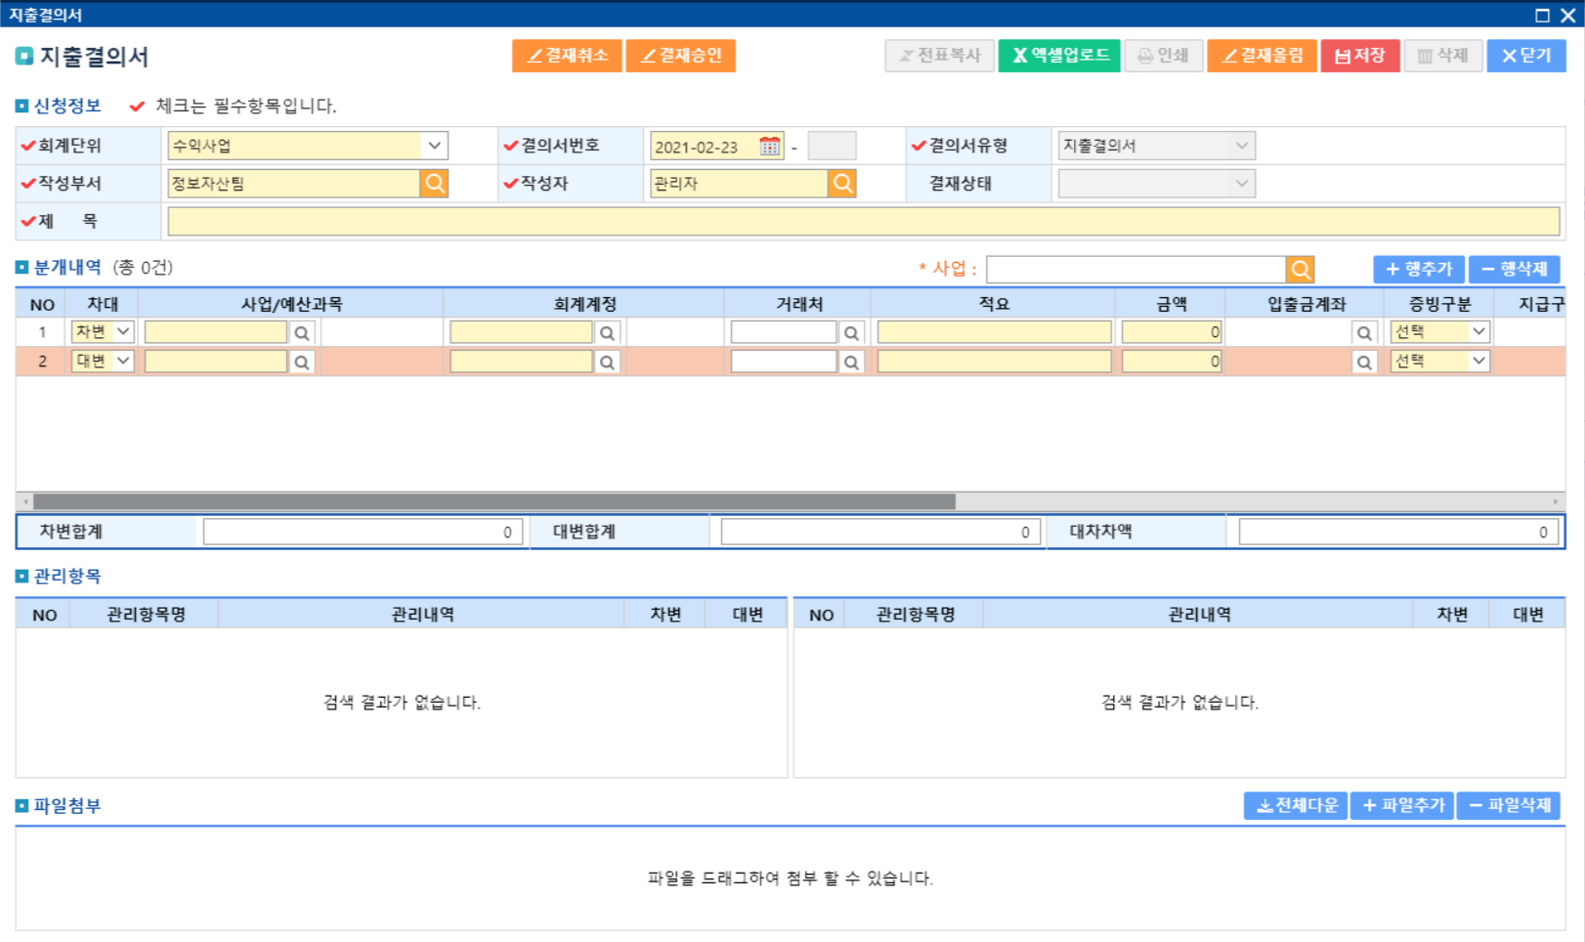
Task: Click the 대차차액 difference field
Action: pyautogui.click(x=1399, y=532)
